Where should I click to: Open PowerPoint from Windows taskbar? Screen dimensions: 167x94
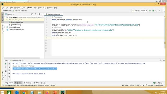pos(55,92)
